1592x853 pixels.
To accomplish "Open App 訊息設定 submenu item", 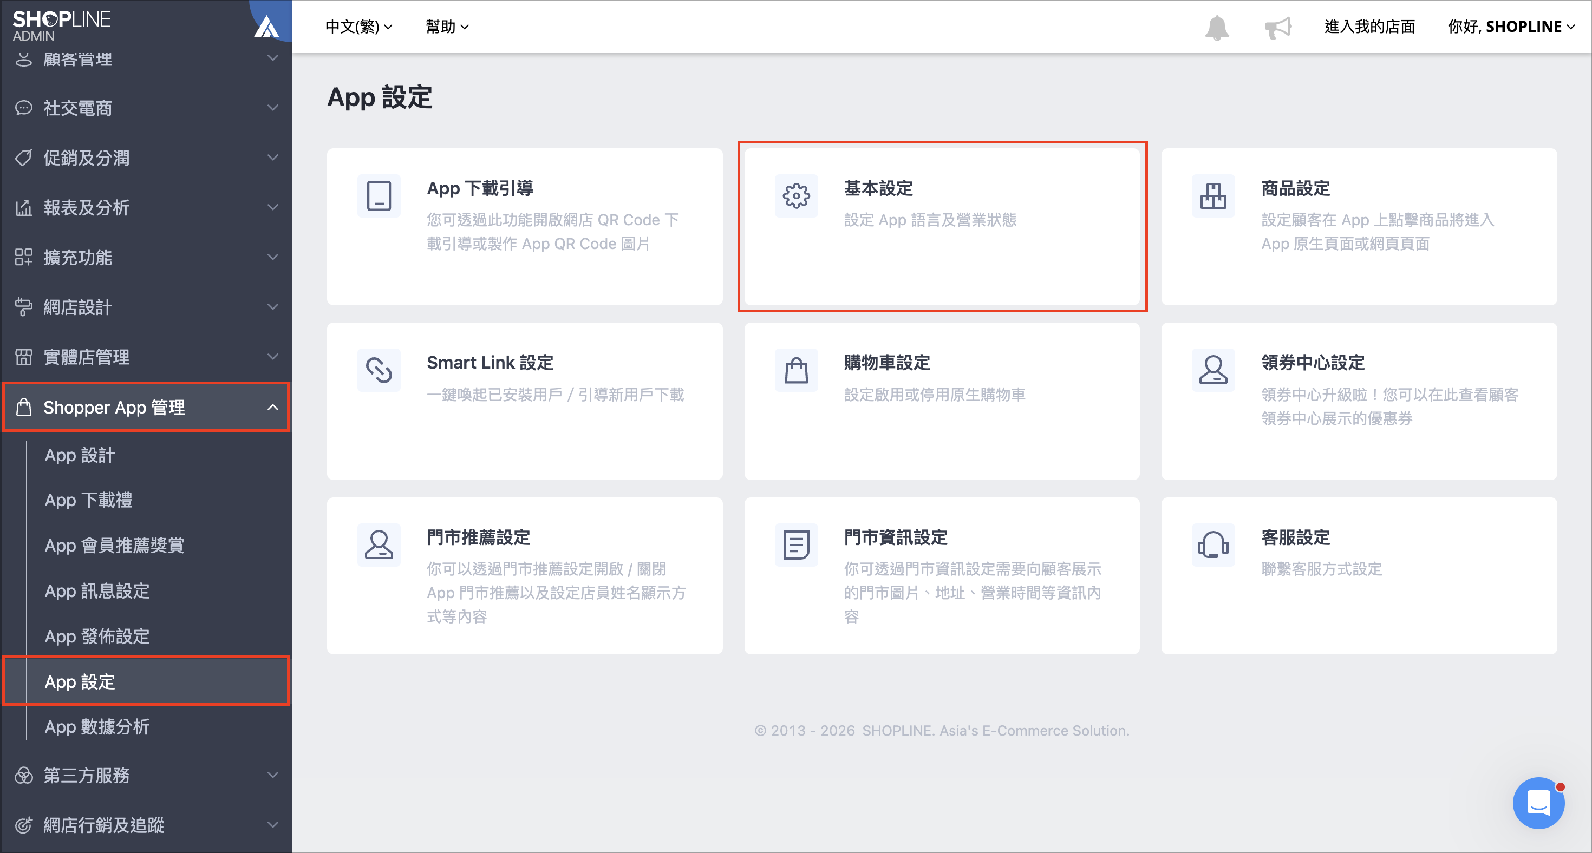I will pyautogui.click(x=97, y=591).
